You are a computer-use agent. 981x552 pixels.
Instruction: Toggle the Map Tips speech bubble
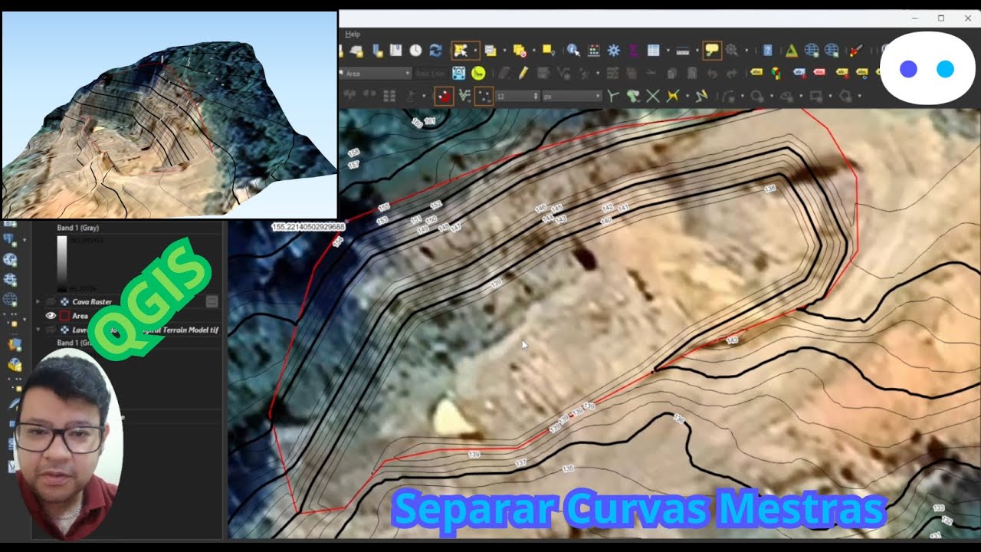[712, 51]
